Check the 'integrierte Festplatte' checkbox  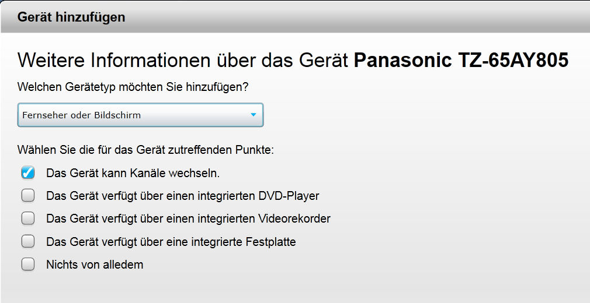pyautogui.click(x=28, y=241)
